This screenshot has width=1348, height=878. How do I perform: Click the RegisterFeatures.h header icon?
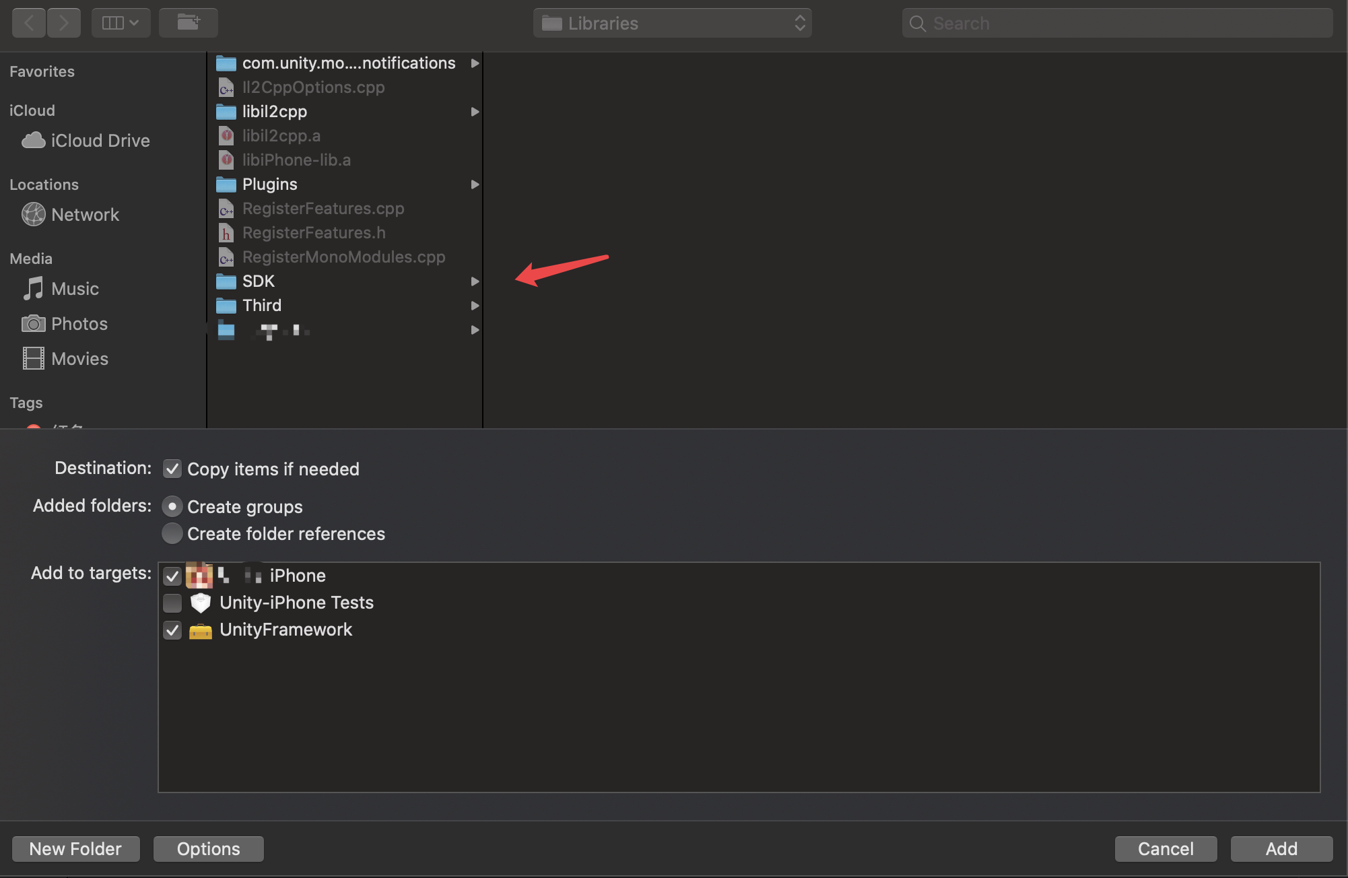point(226,233)
